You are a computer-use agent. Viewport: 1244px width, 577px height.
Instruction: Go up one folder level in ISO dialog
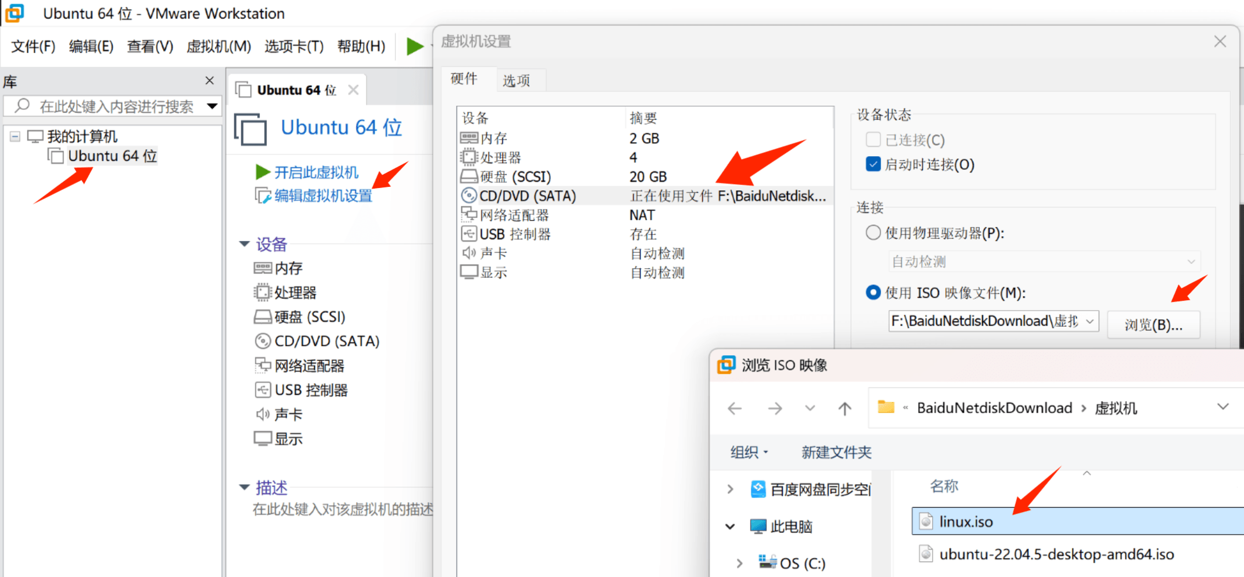pos(845,409)
